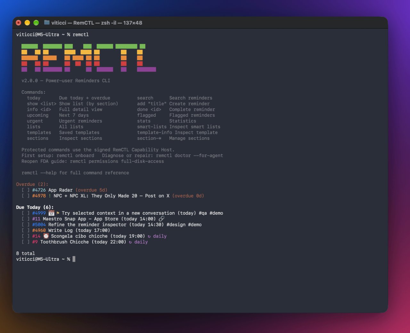Toggle checkbox for Try selected context reminder
This screenshot has width=410, height=333.
[x=26, y=213]
